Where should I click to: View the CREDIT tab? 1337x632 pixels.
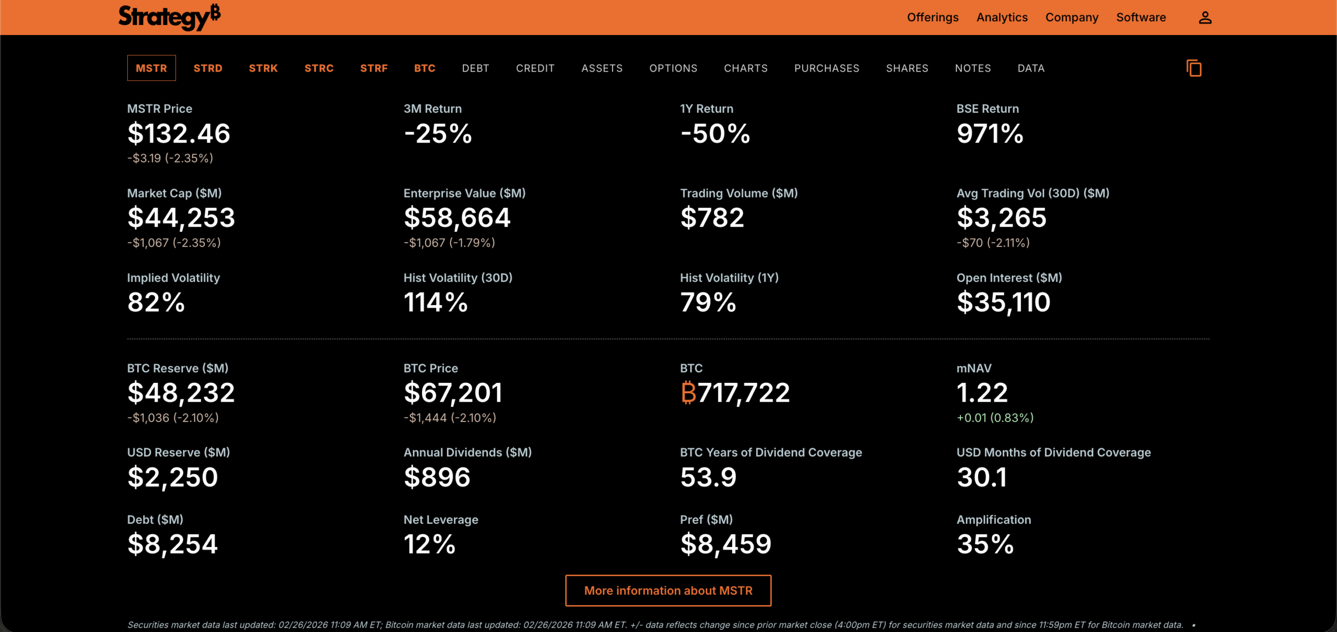coord(535,68)
